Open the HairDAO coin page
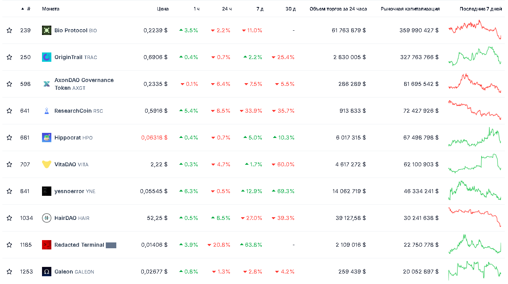 (x=72, y=218)
